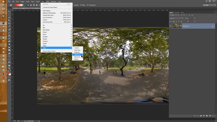The width and height of the screenshot is (217, 122).
Task: Select the Gradient tool
Action: pyautogui.click(x=9, y=44)
